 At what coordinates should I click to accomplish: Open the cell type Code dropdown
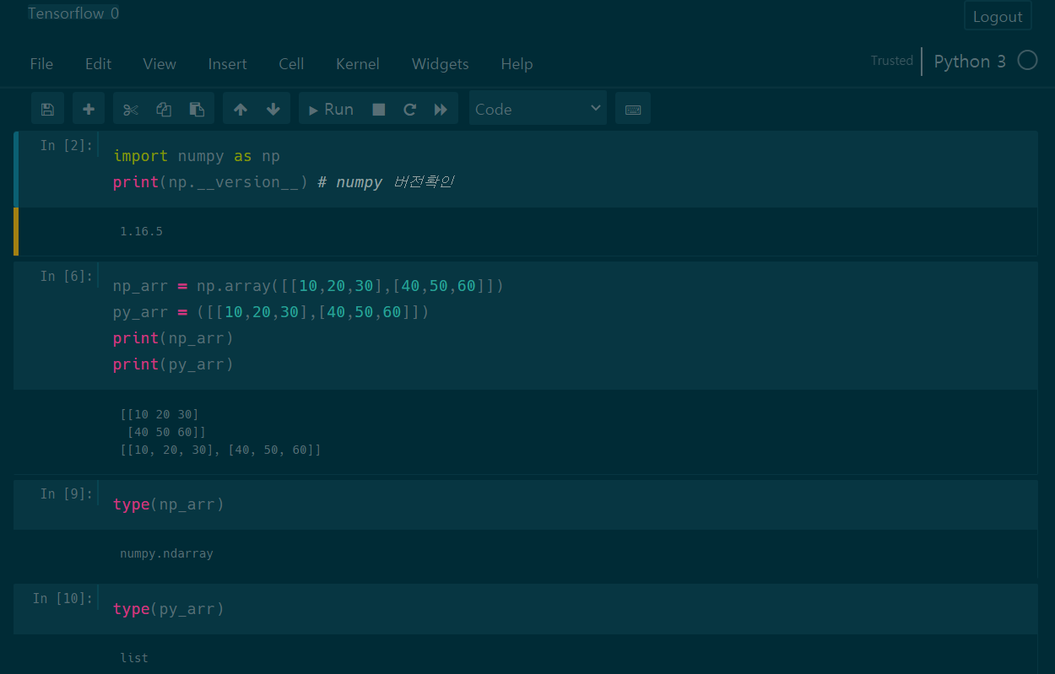538,109
